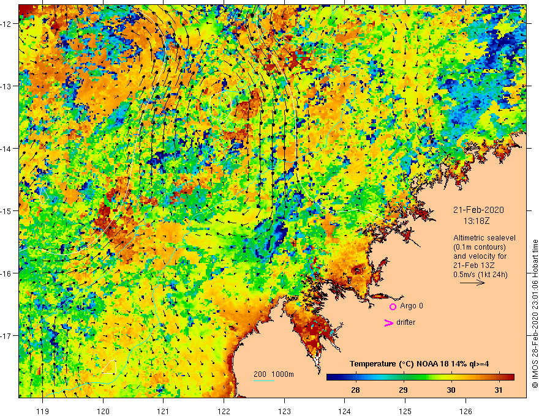Click the 0.5m/s velocity scale arrow
This screenshot has height=416, width=539.
click(x=473, y=283)
